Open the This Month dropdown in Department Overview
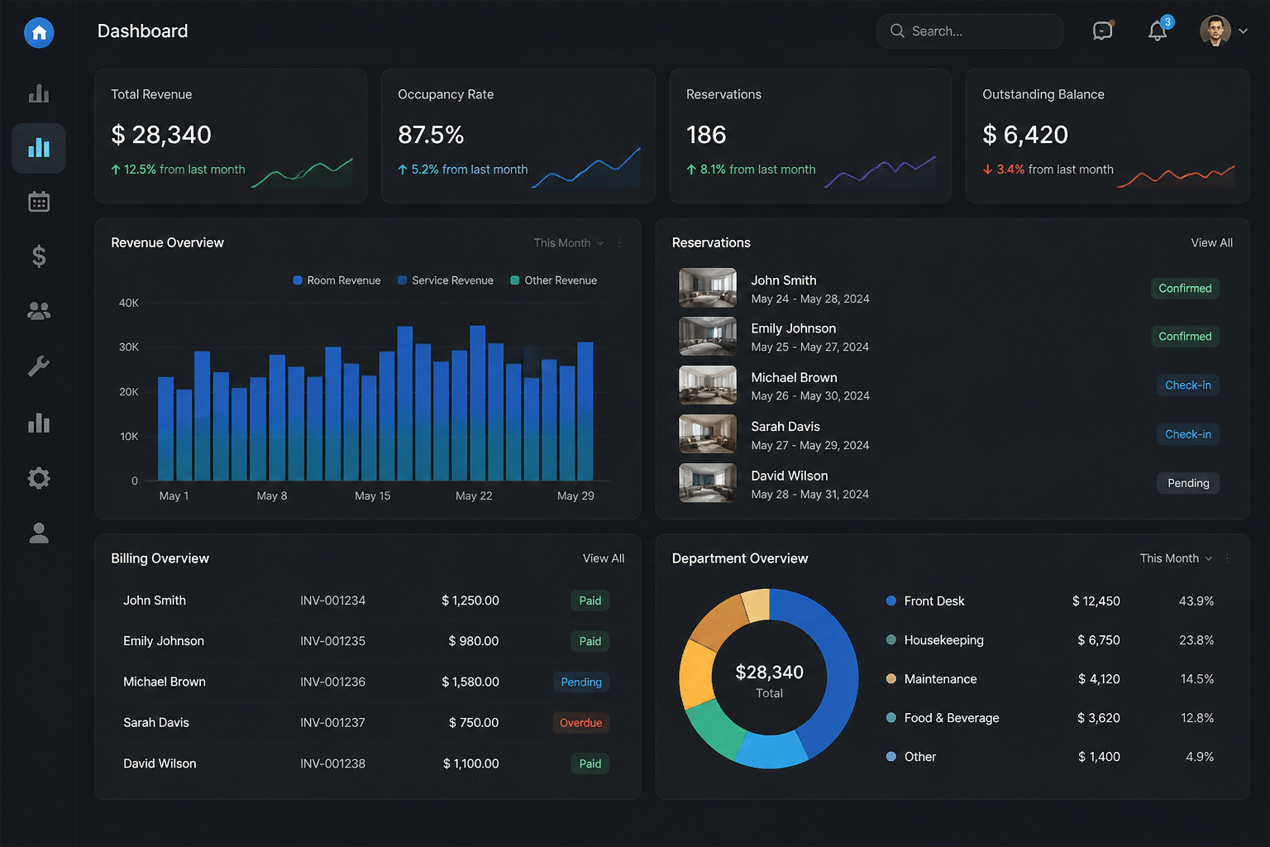 tap(1176, 558)
